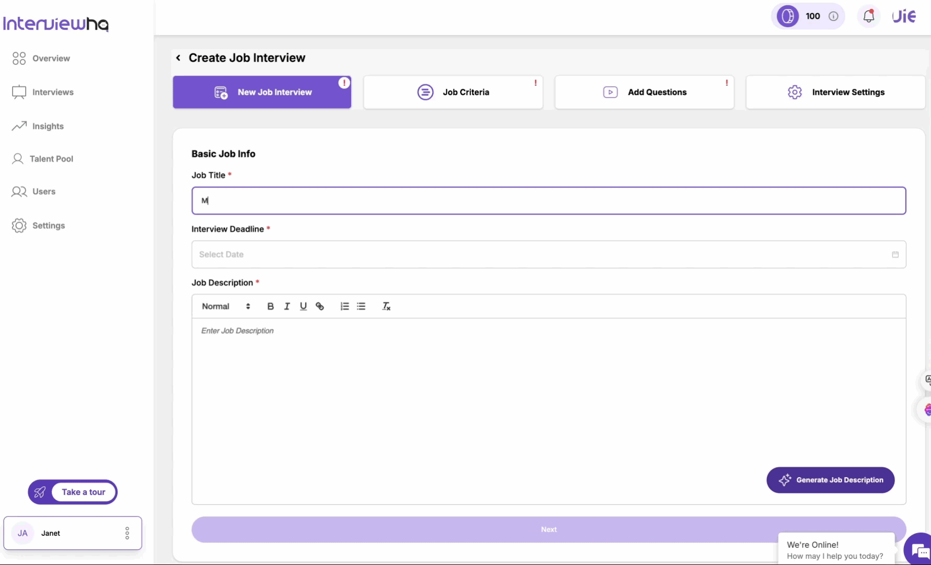
Task: Open the We're Online chat message
Action: pyautogui.click(x=836, y=550)
